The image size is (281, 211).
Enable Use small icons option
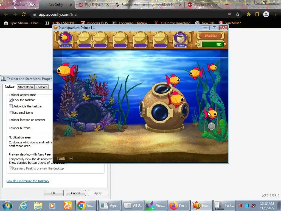point(11,112)
